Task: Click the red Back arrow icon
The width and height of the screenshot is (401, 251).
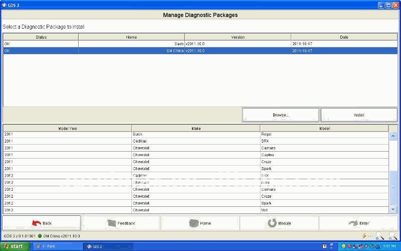Action: click(x=36, y=223)
